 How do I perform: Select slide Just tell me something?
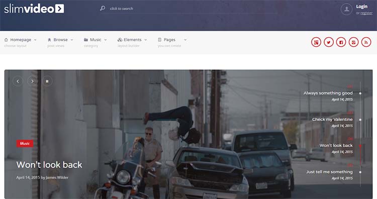(x=329, y=172)
